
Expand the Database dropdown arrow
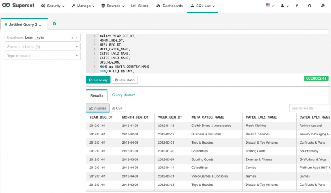pos(77,37)
